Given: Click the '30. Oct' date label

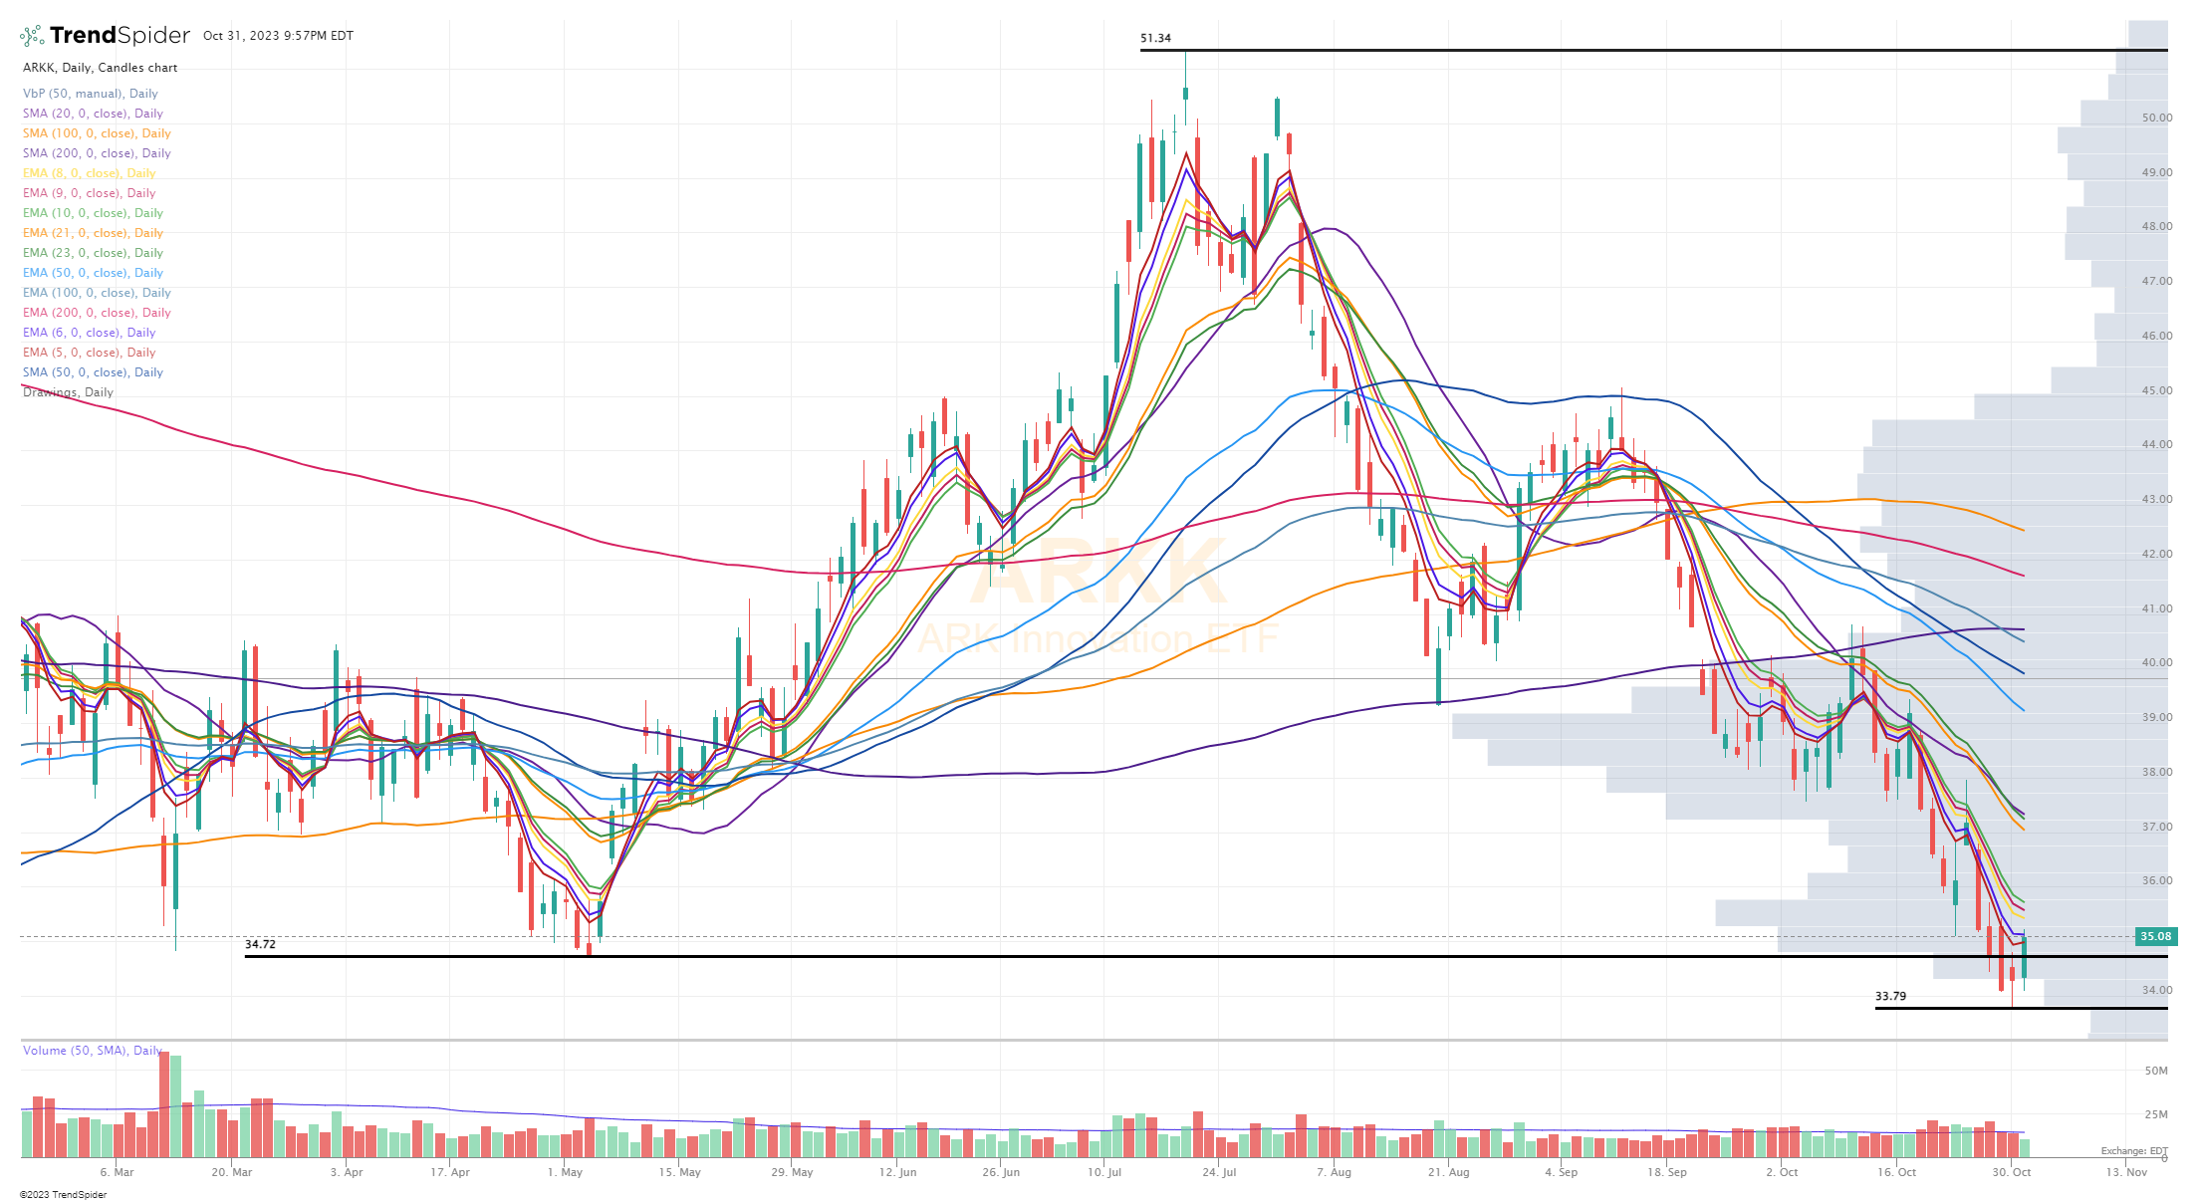Looking at the screenshot, I should [2011, 1172].
